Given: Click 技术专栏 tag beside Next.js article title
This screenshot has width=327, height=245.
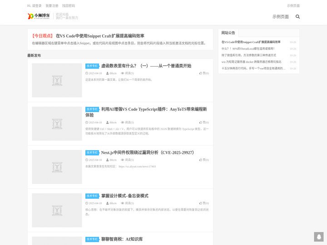Looking at the screenshot, I should (92, 152).
